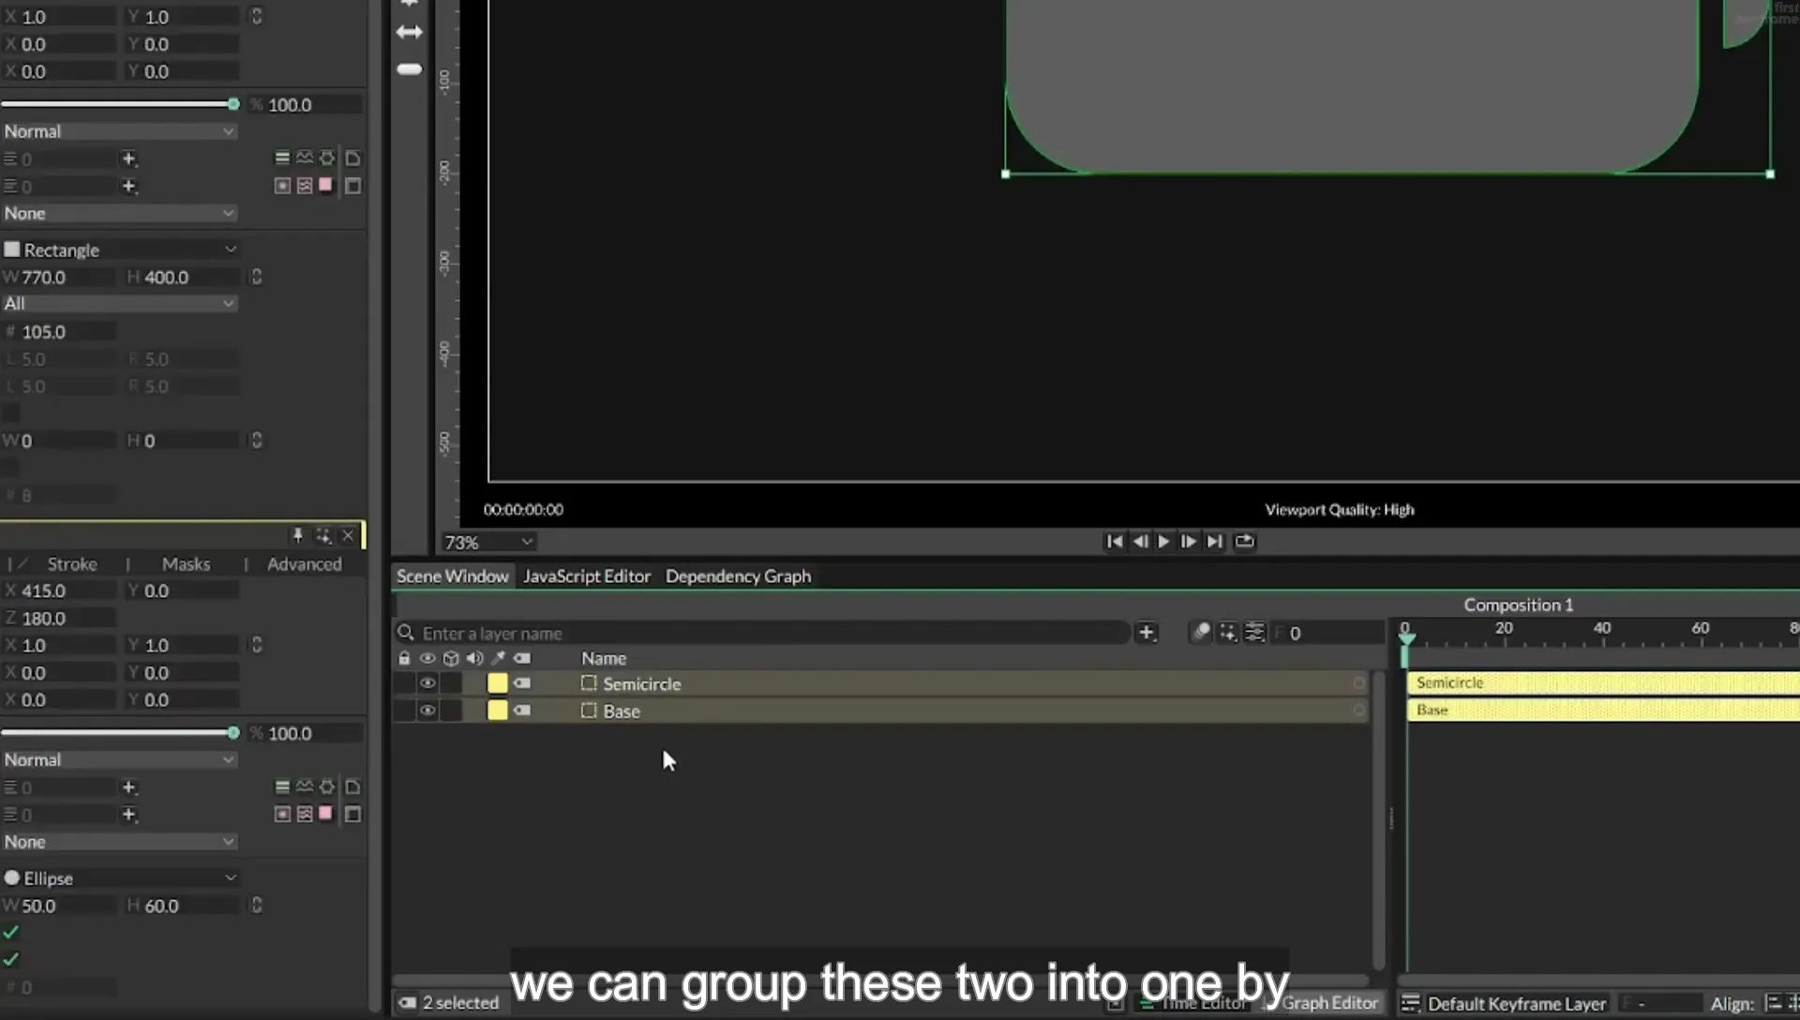Click the eyedropper column header icon
Screen dimensions: 1800x1020
point(499,658)
